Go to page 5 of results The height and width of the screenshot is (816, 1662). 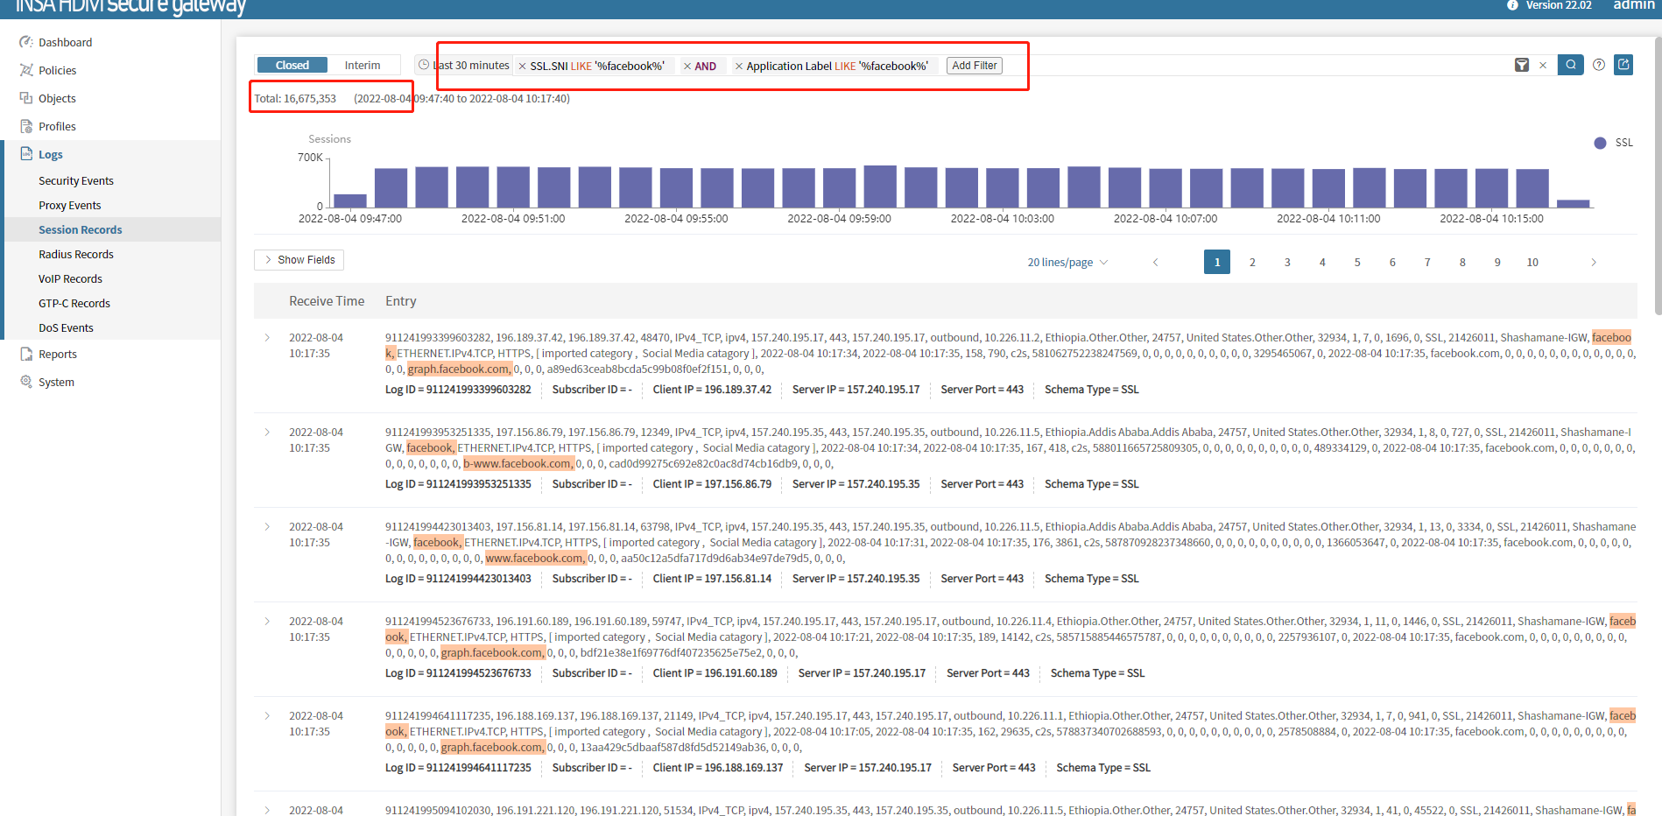[1357, 263]
